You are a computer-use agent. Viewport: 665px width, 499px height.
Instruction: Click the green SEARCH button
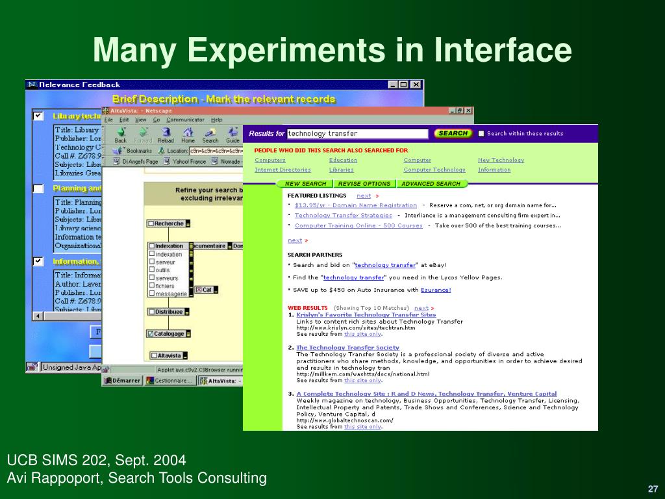453,133
